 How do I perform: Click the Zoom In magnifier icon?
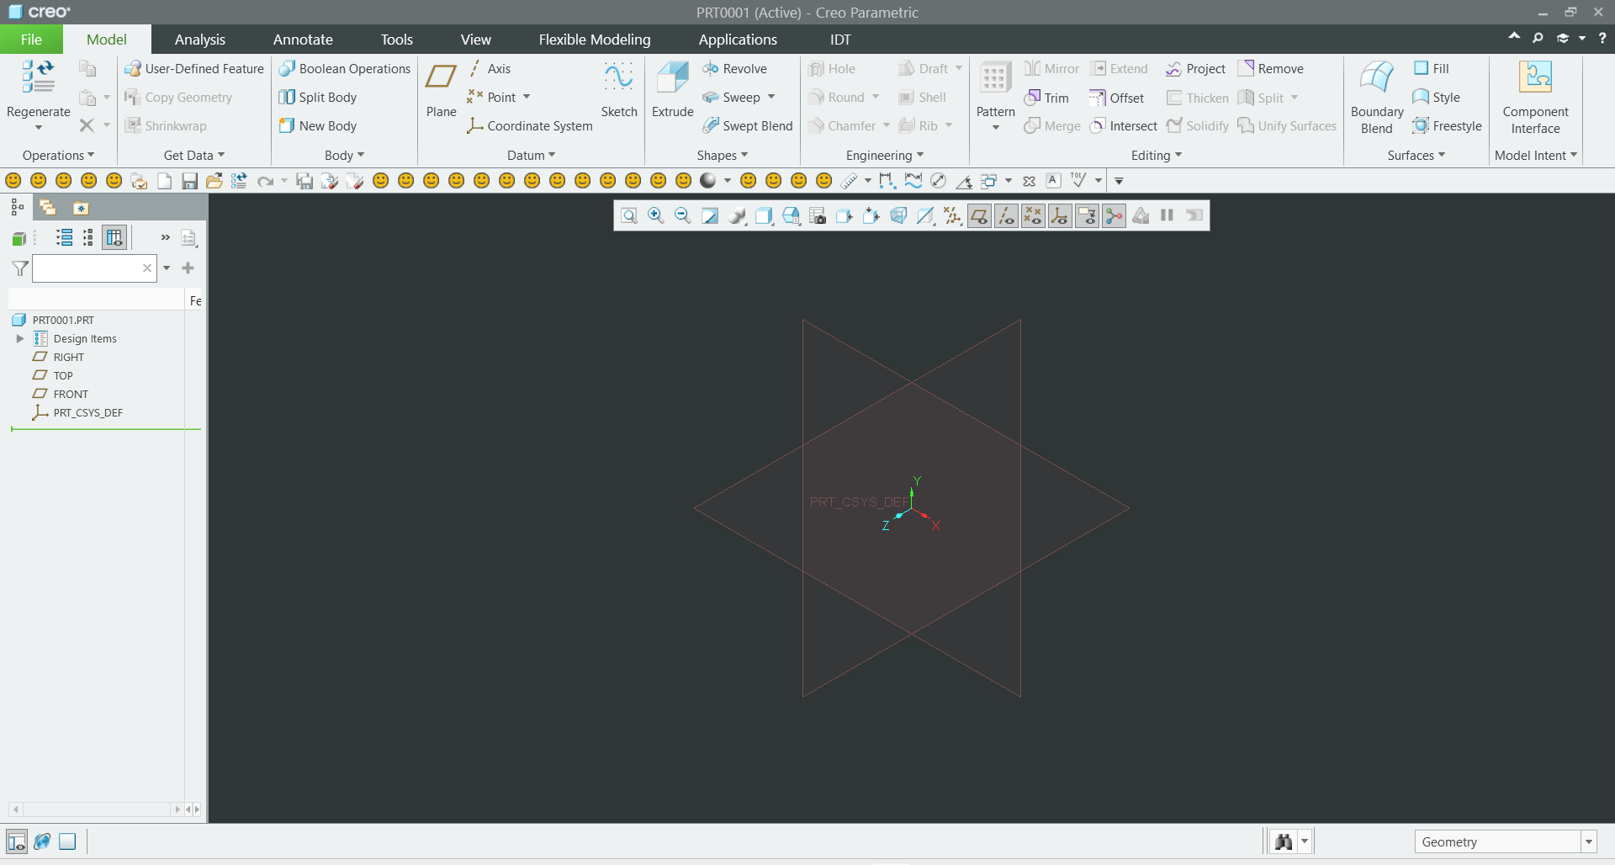[656, 216]
